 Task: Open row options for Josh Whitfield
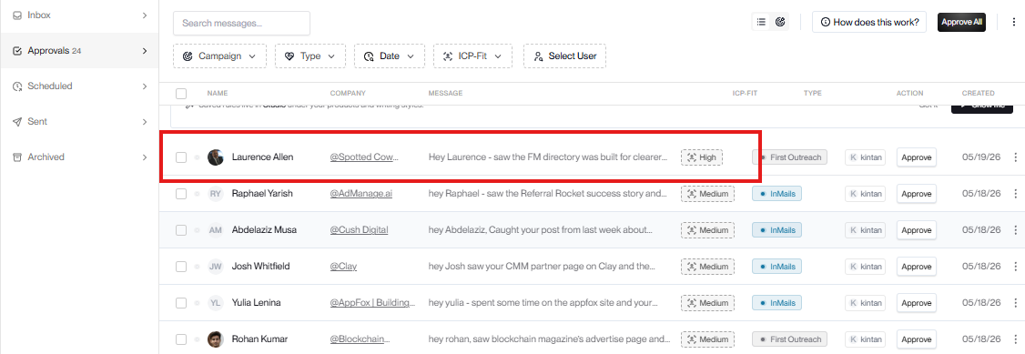coord(1015,267)
